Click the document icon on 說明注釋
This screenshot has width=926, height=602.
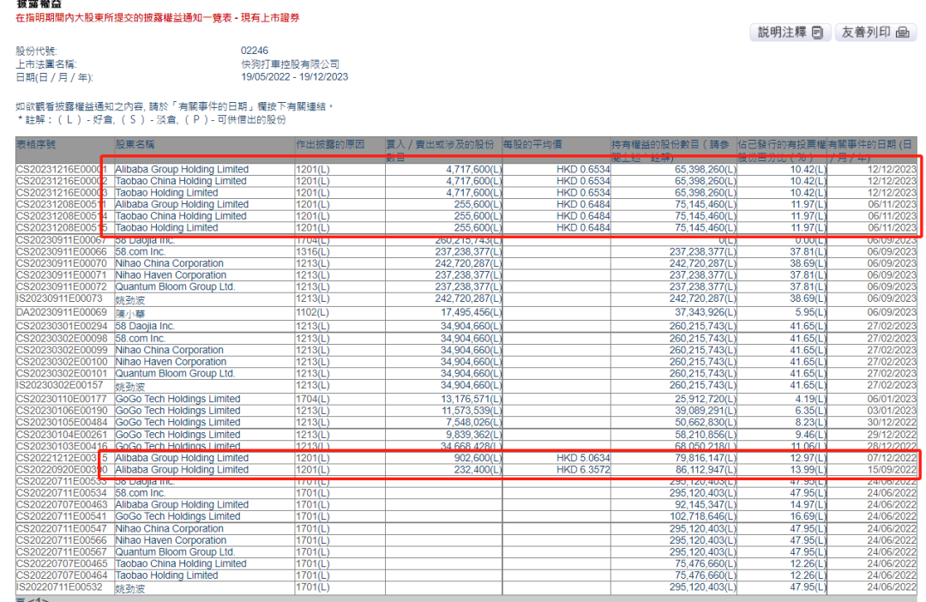(x=817, y=33)
